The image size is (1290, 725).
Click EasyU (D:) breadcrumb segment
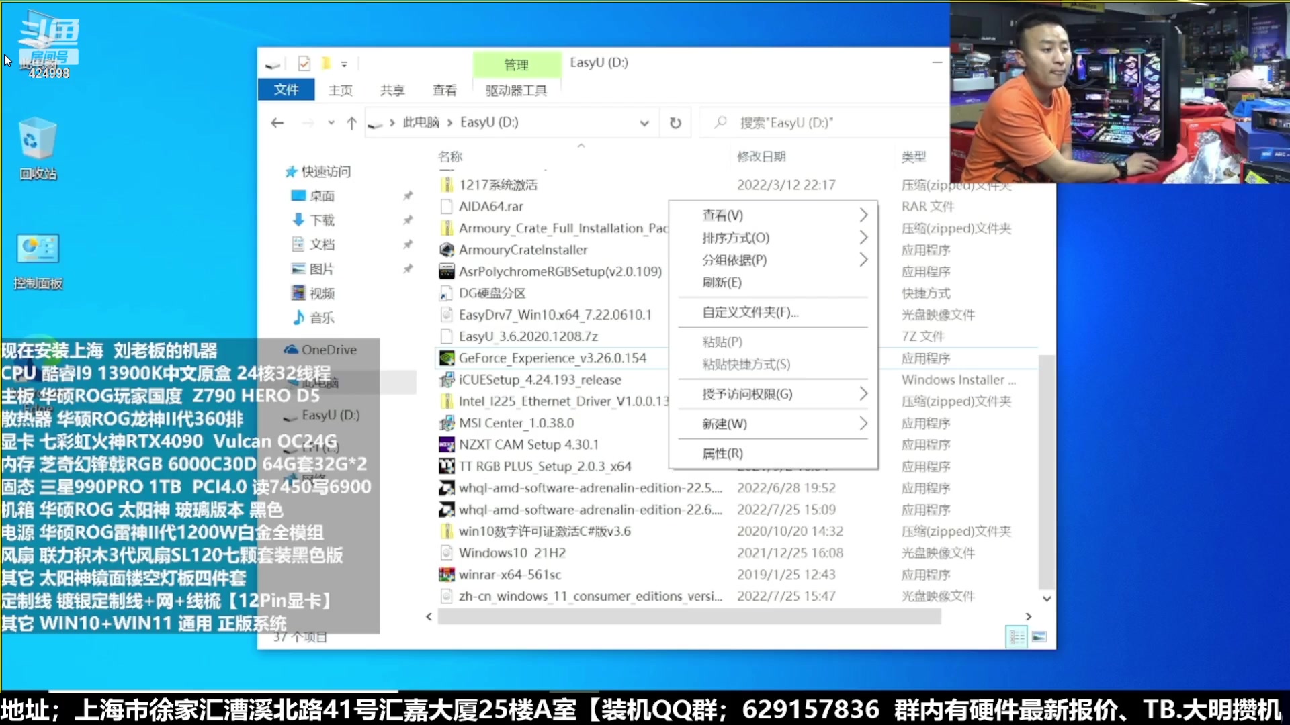point(489,122)
